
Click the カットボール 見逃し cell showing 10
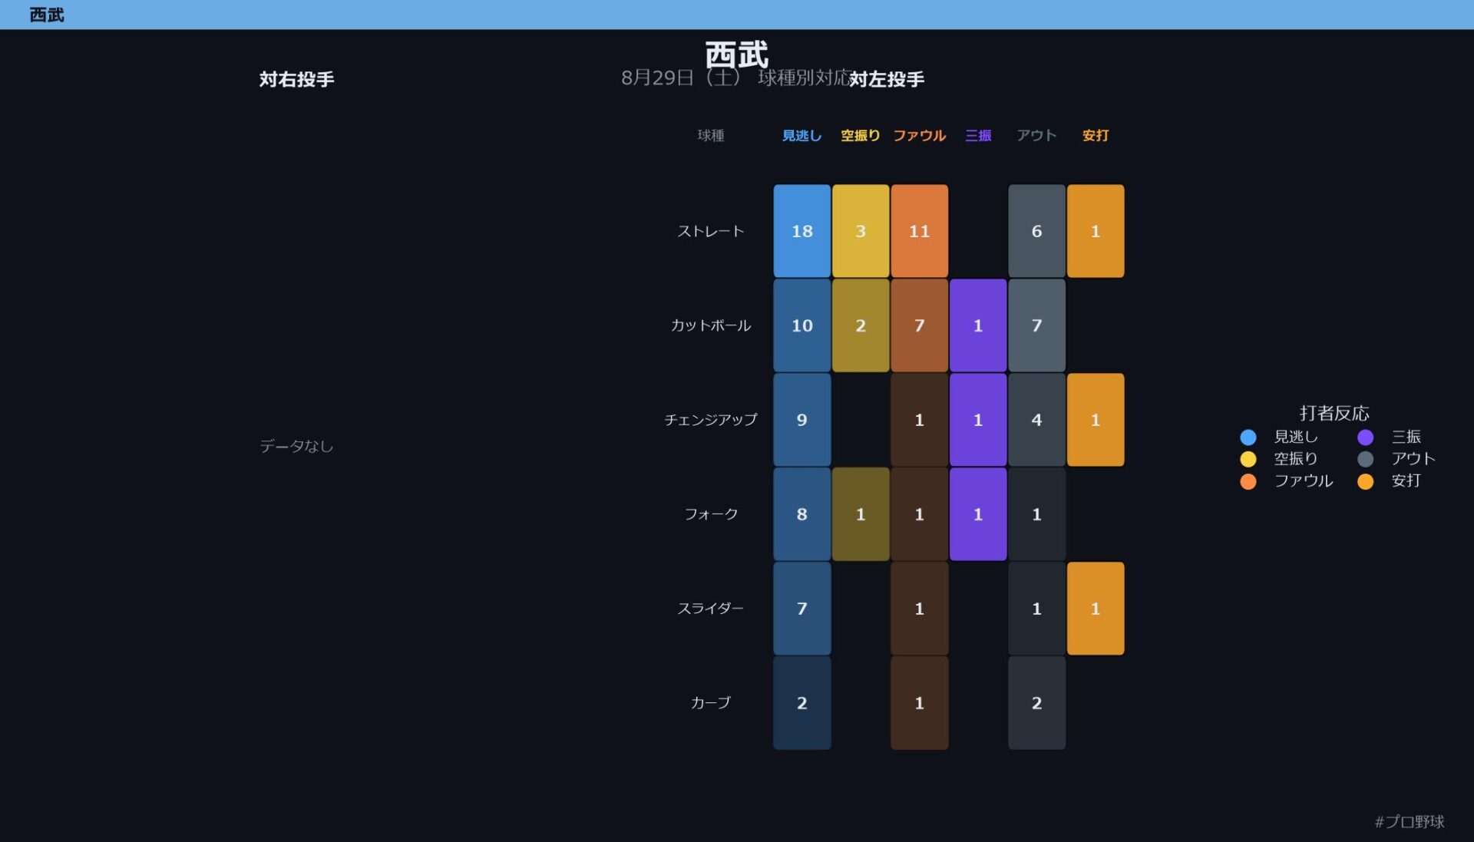point(801,325)
